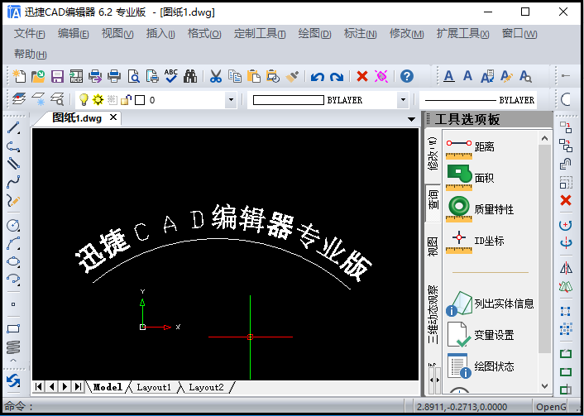This screenshot has width=584, height=416.
Task: Open the 扩展工具 menu
Action: point(462,34)
